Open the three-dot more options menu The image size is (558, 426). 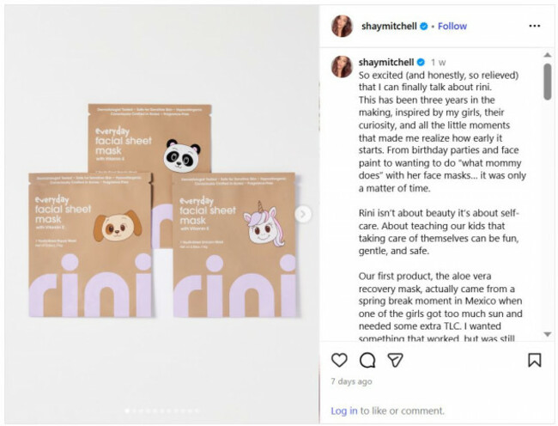[x=534, y=26]
